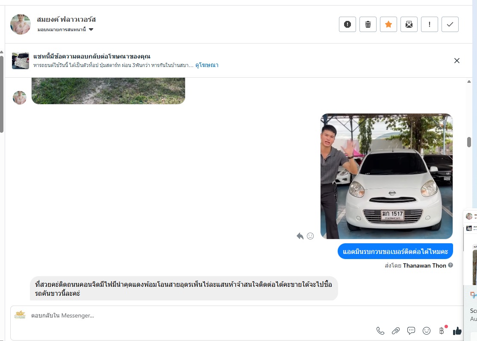Click the contact name สมยงค์ ฟลาวเวอร์ส
Screen dimensions: 477x341
[x=66, y=20]
